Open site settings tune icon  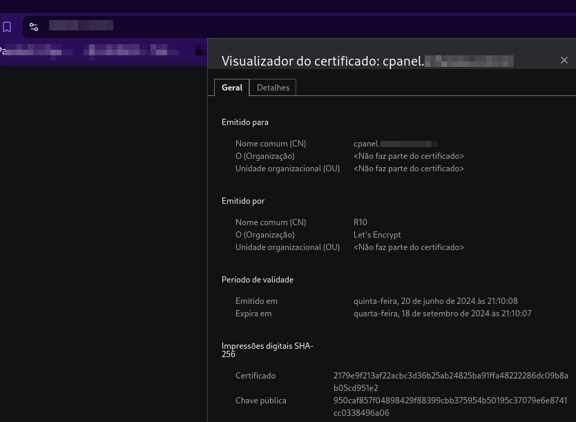pos(34,27)
